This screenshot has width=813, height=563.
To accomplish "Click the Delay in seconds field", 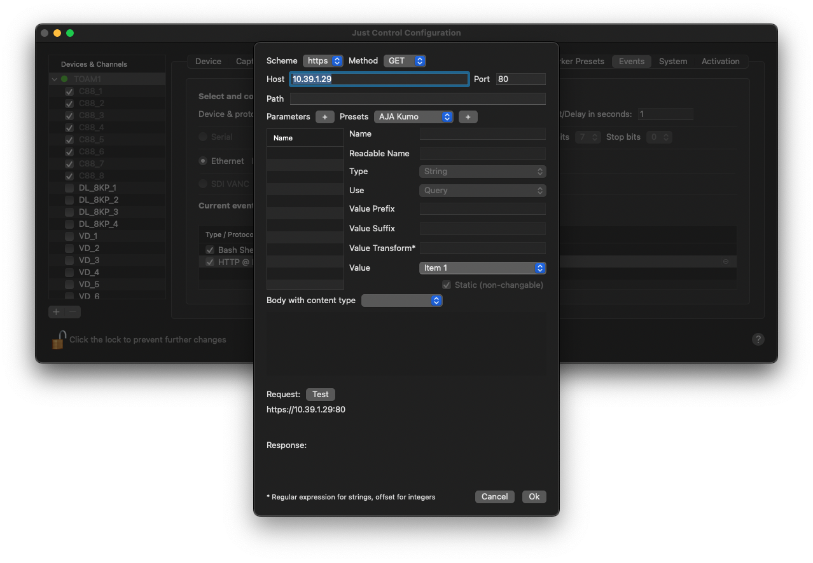I will tap(665, 114).
